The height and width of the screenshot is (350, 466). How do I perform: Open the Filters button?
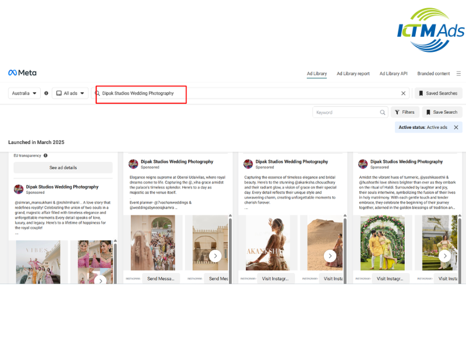[x=405, y=112]
